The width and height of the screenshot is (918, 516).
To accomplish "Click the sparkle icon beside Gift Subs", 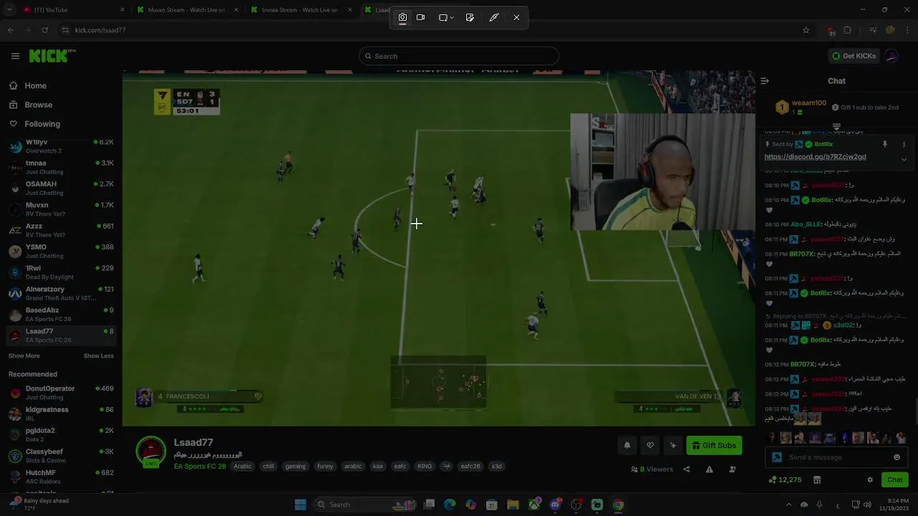I will 673,446.
